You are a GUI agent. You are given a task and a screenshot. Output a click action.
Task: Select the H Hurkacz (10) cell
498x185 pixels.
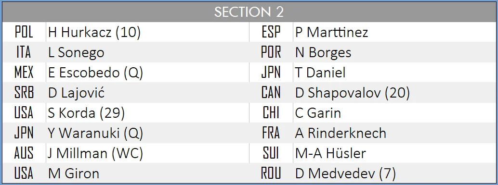147,32
